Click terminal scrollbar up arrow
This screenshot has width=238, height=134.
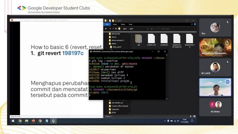(x=167, y=55)
